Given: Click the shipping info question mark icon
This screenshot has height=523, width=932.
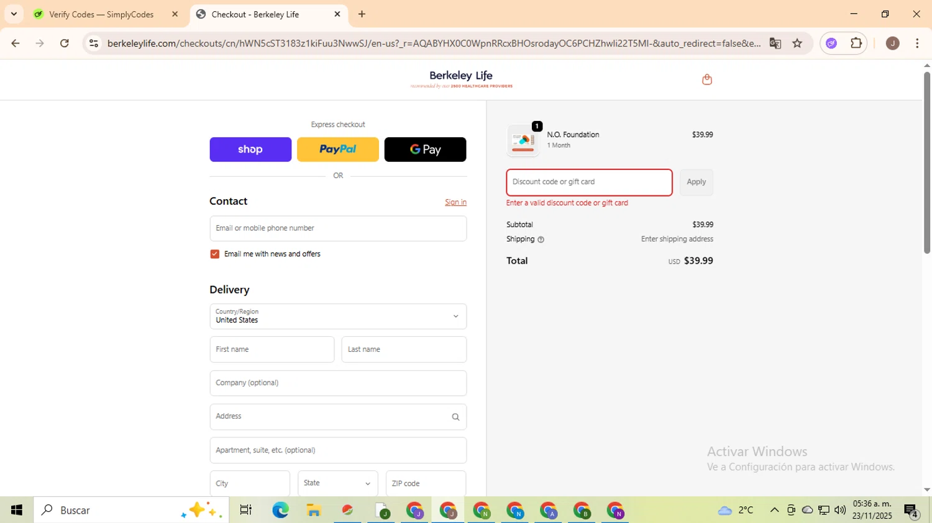Looking at the screenshot, I should 541,239.
